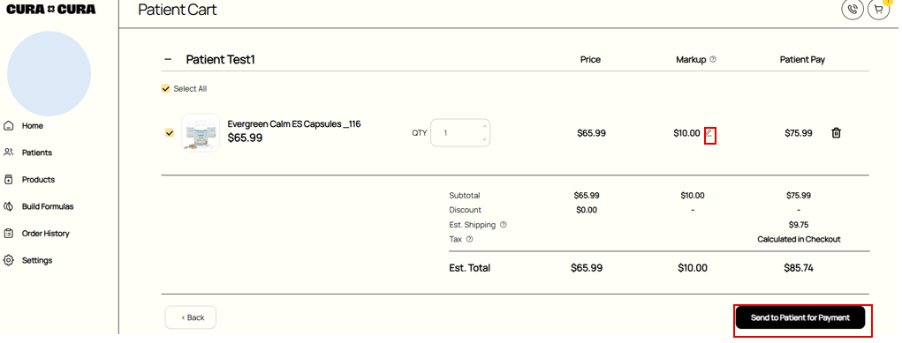This screenshot has width=902, height=343.
Task: Open the Evergreen Calm capsules product thumbnail
Action: 201,133
